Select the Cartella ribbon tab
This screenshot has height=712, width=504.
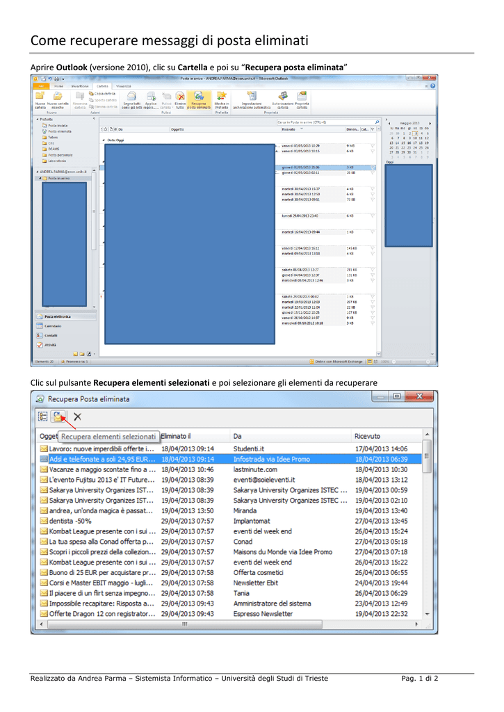pyautogui.click(x=102, y=86)
